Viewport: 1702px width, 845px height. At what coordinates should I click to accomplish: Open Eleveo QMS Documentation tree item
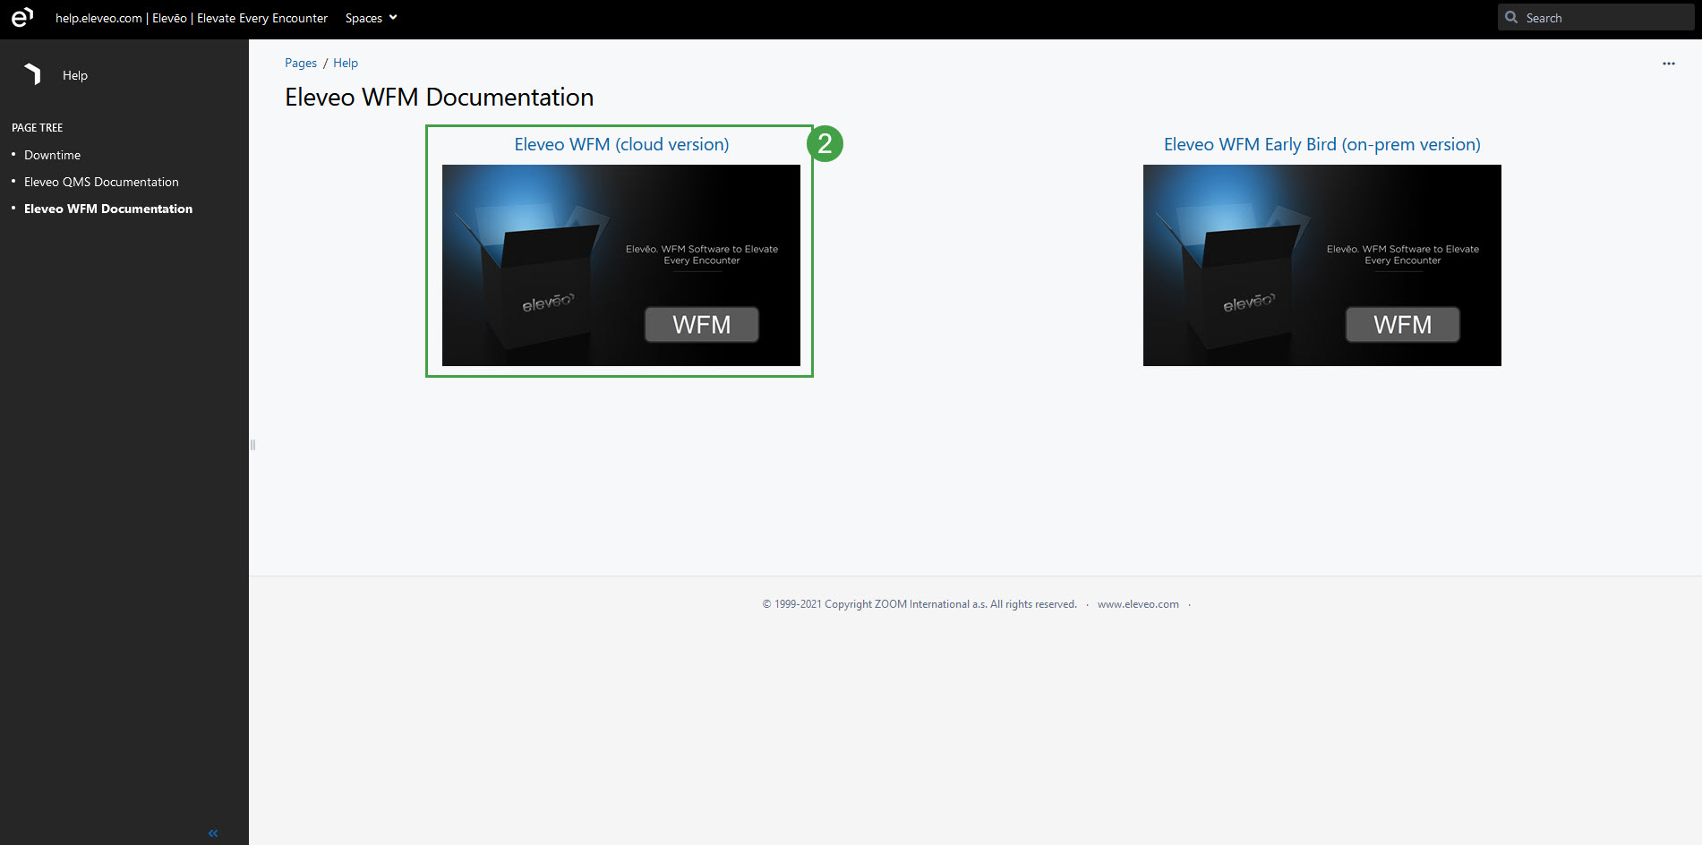click(101, 182)
